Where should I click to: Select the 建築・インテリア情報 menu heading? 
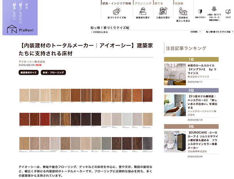tap(117, 3)
